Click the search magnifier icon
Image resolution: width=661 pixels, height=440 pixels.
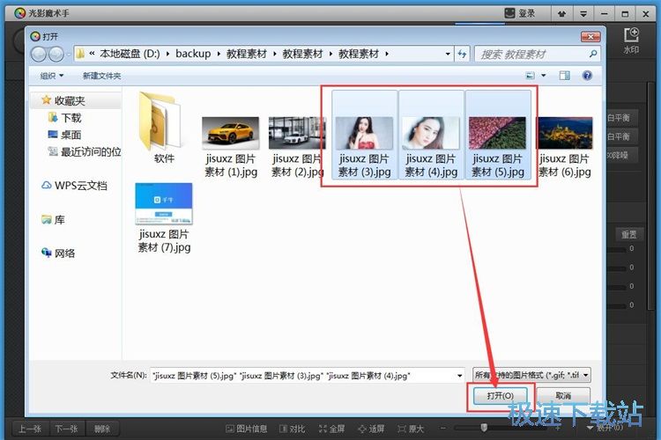pyautogui.click(x=593, y=54)
